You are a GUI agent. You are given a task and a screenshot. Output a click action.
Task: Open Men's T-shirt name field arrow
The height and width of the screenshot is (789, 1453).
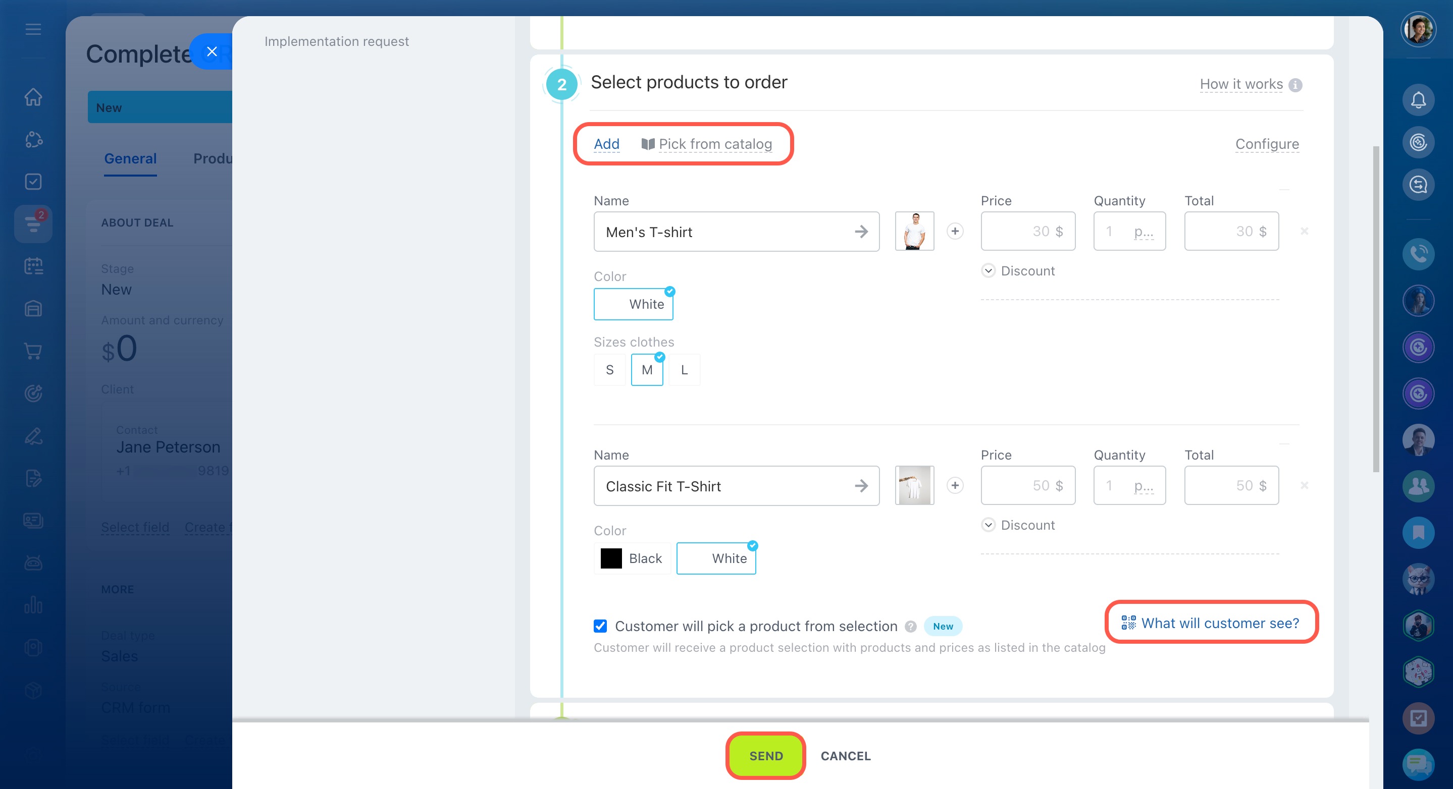(x=861, y=232)
